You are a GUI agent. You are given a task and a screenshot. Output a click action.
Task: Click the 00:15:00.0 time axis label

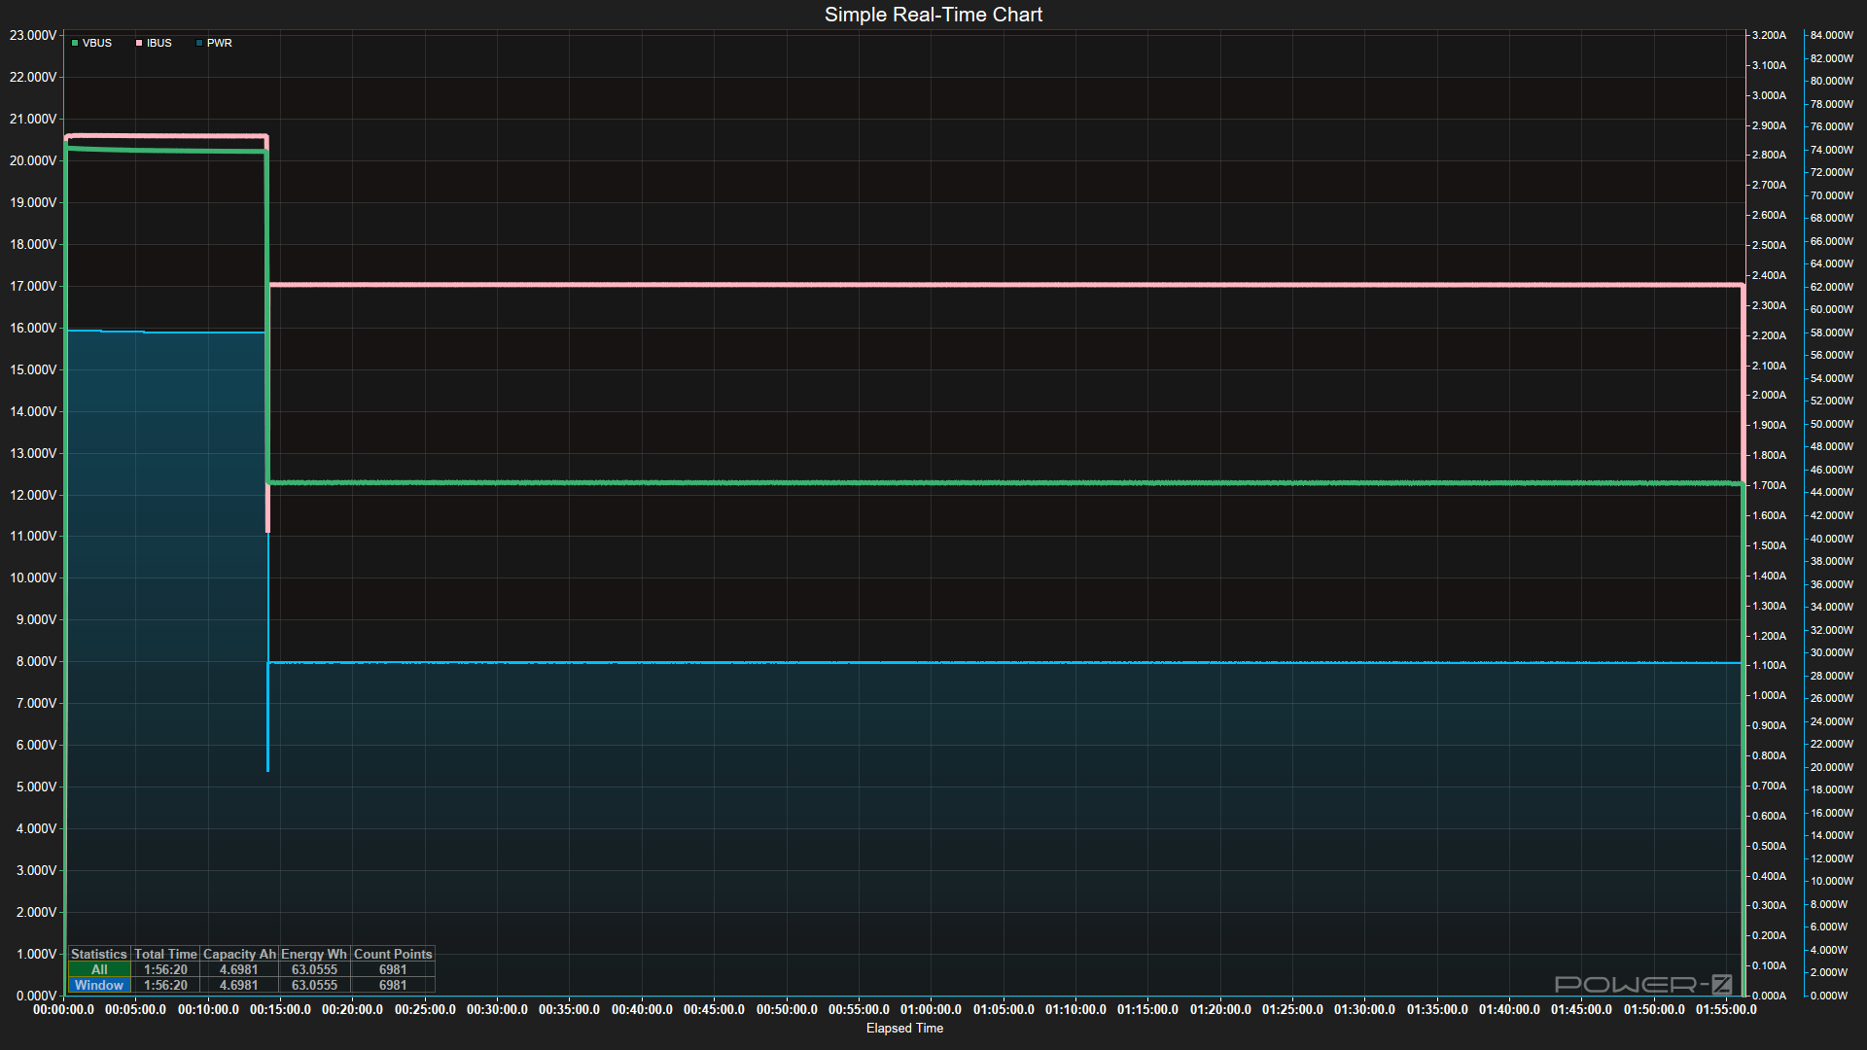click(x=281, y=1010)
